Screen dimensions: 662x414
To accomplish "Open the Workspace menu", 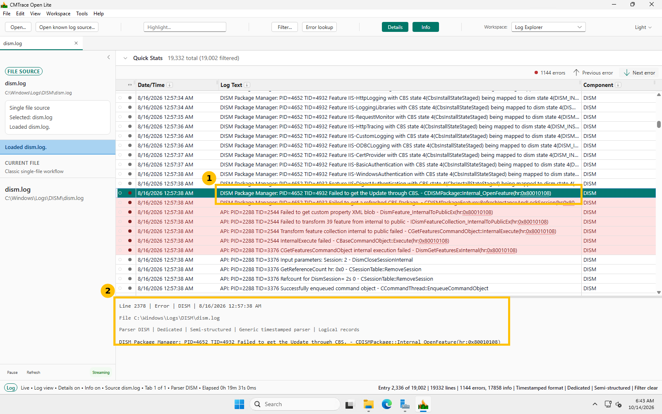I will point(58,14).
